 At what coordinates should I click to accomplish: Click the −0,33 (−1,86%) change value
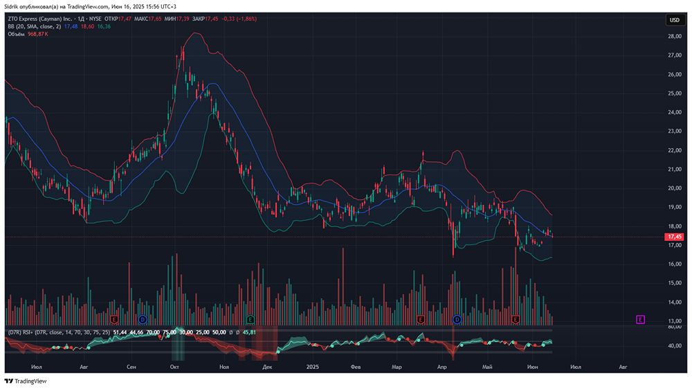coord(239,19)
